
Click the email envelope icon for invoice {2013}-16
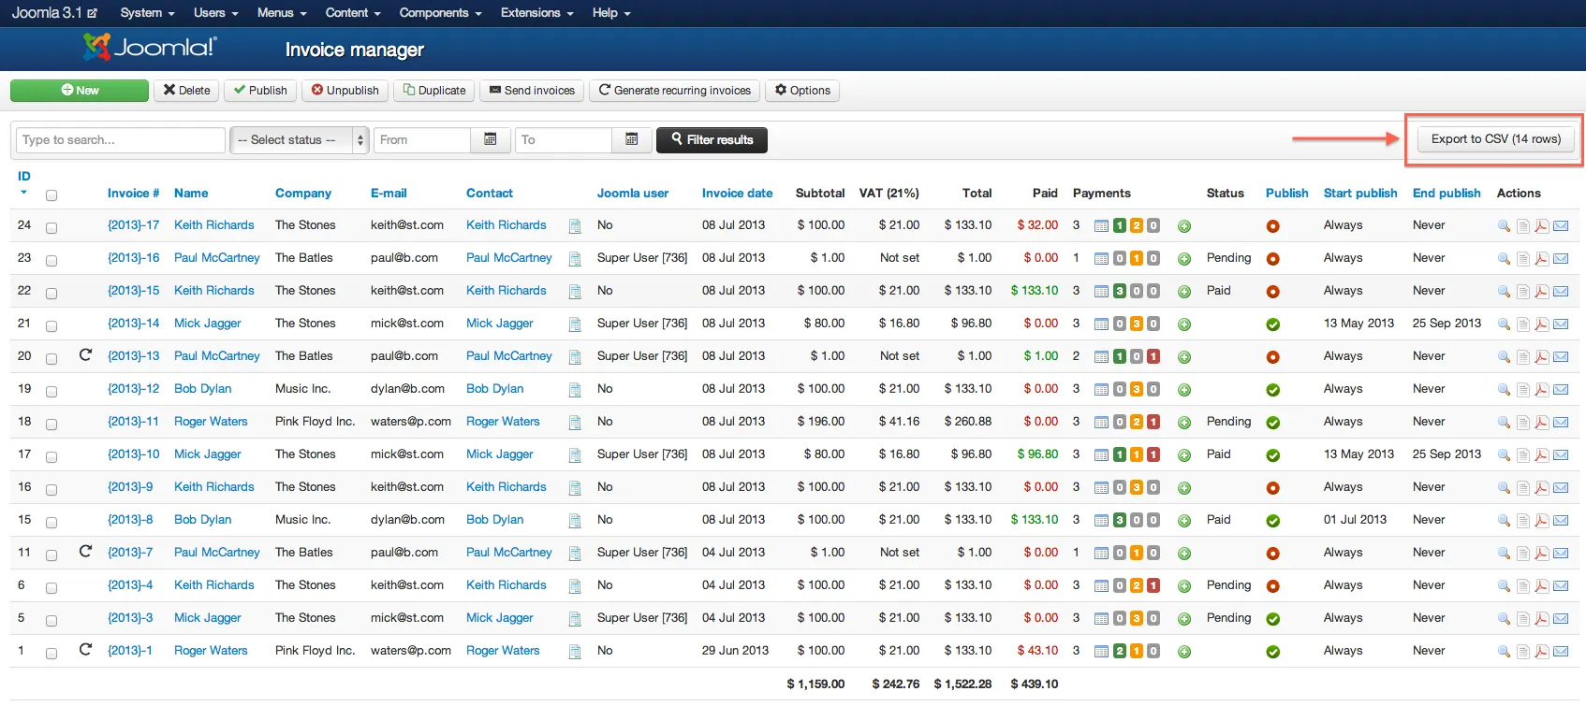click(x=1561, y=259)
